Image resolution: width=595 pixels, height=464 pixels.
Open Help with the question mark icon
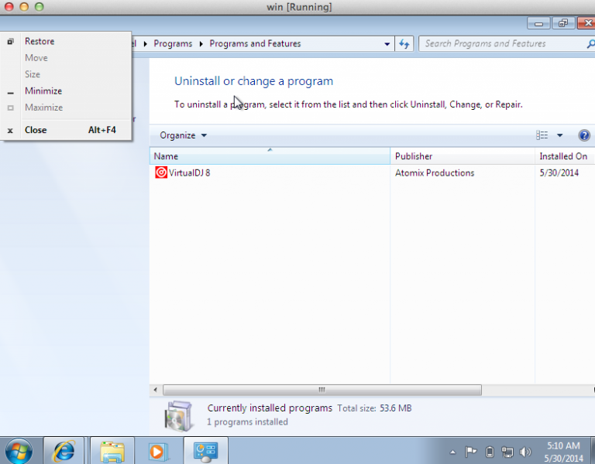pyautogui.click(x=584, y=135)
